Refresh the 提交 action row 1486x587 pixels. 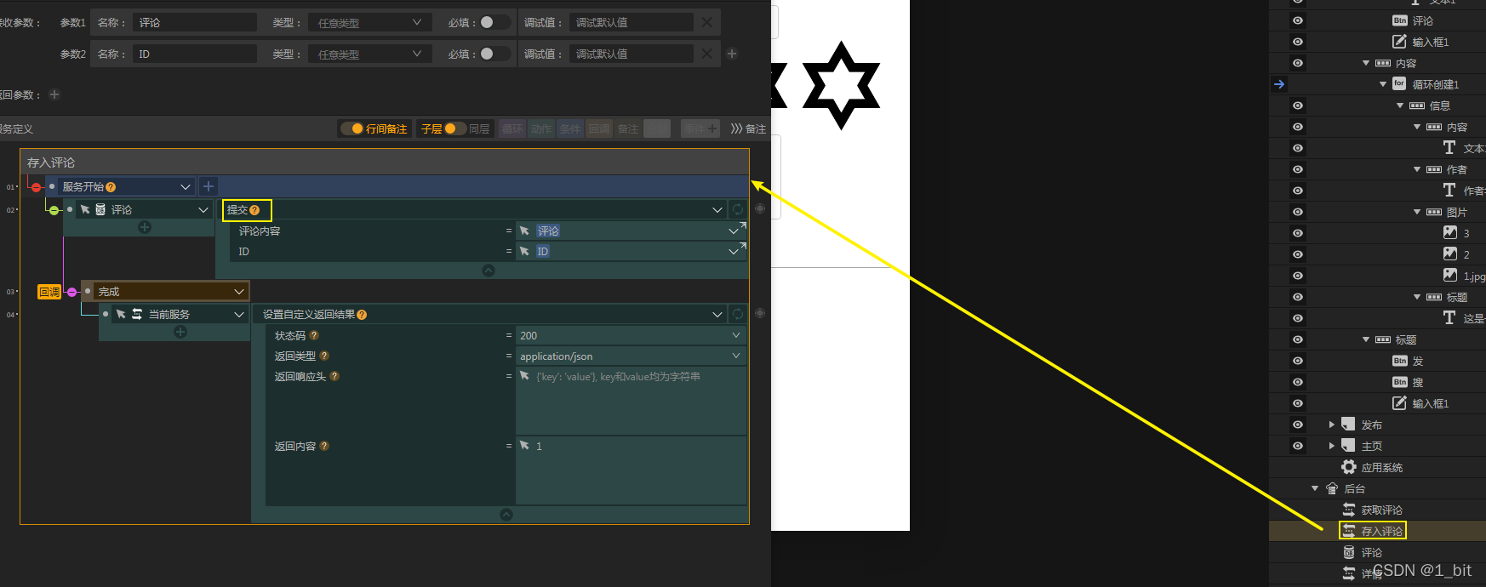pyautogui.click(x=738, y=209)
